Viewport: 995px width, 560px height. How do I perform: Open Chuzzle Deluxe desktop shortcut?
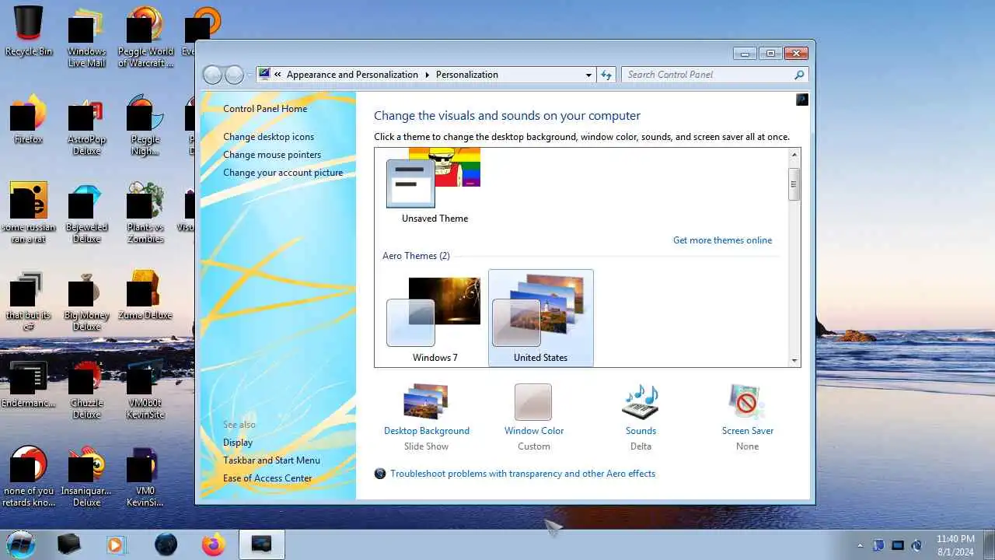click(86, 388)
